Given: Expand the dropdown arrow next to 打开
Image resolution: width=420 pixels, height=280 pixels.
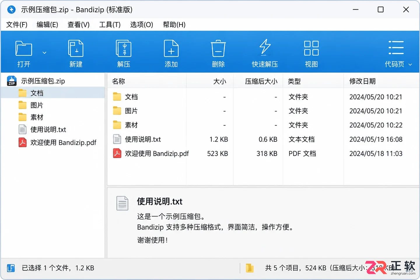Looking at the screenshot, I should 44,53.
